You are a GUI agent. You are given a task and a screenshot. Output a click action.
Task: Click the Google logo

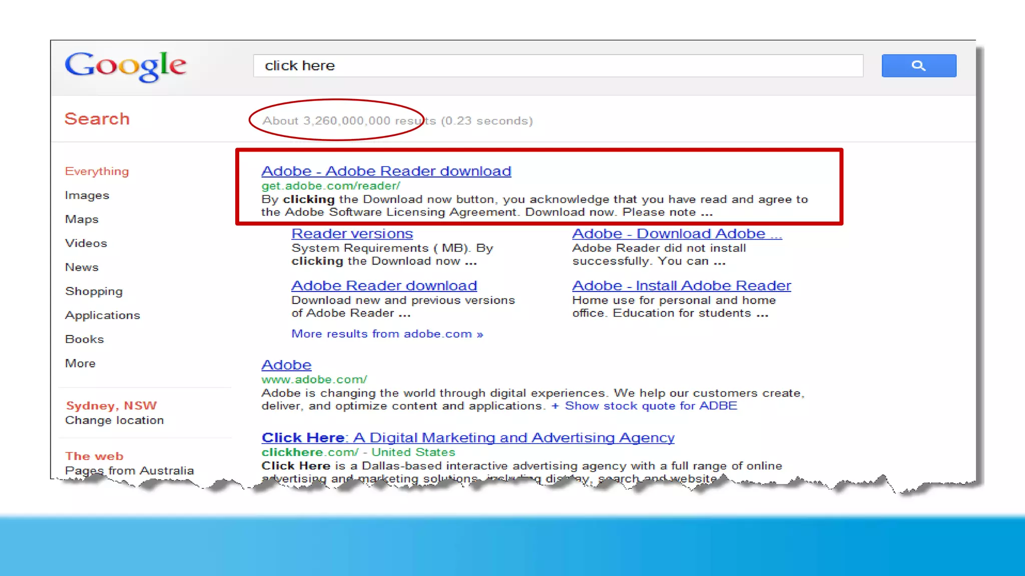coord(125,65)
